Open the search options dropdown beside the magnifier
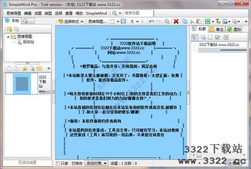 coord(120,13)
